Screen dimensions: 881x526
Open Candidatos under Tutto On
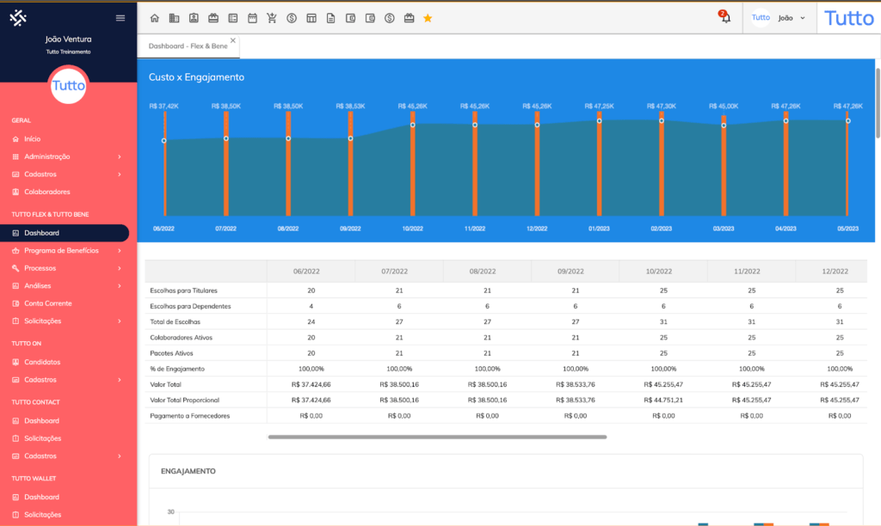tap(42, 362)
